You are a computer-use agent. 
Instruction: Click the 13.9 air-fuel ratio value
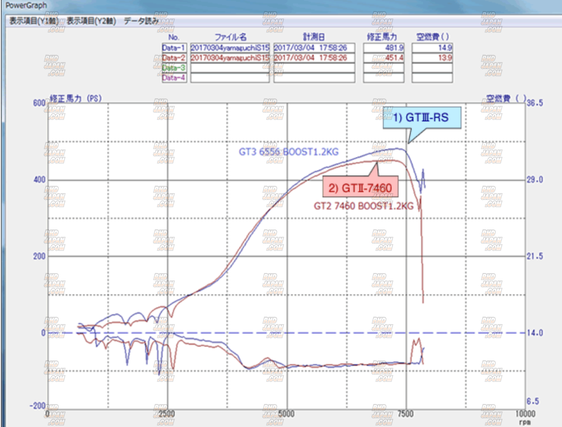(432, 58)
